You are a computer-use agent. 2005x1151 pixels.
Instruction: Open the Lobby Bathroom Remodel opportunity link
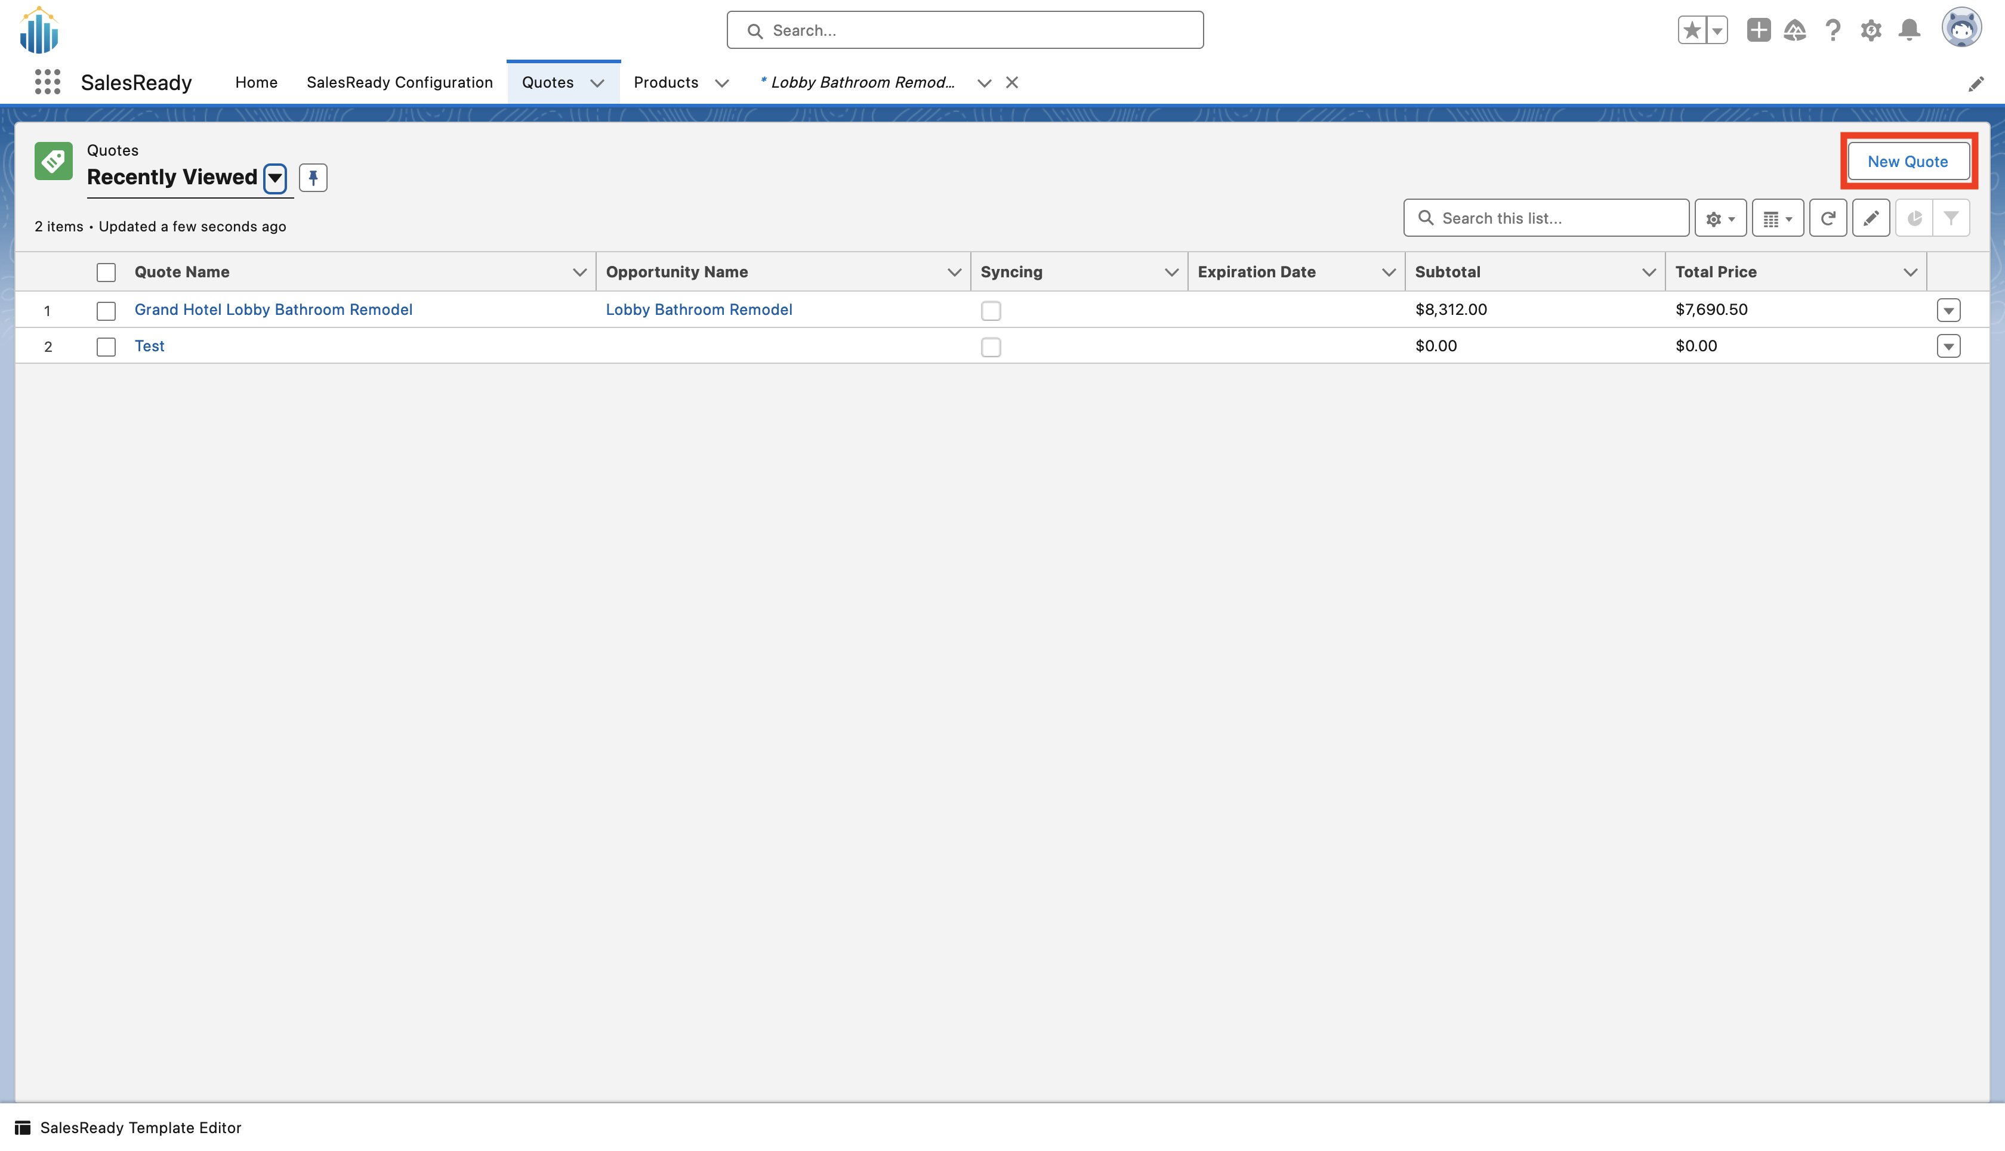[698, 310]
